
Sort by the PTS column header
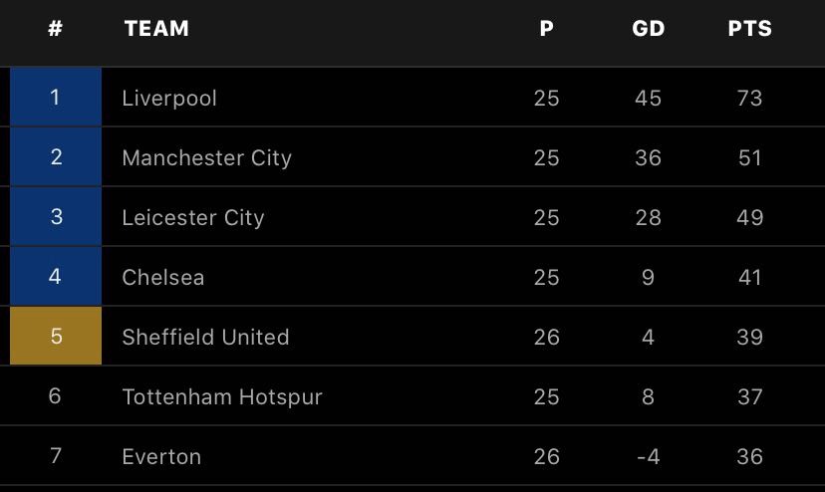point(749,29)
